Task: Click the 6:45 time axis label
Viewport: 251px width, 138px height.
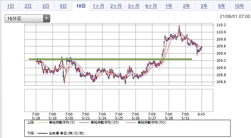Action: point(201,114)
